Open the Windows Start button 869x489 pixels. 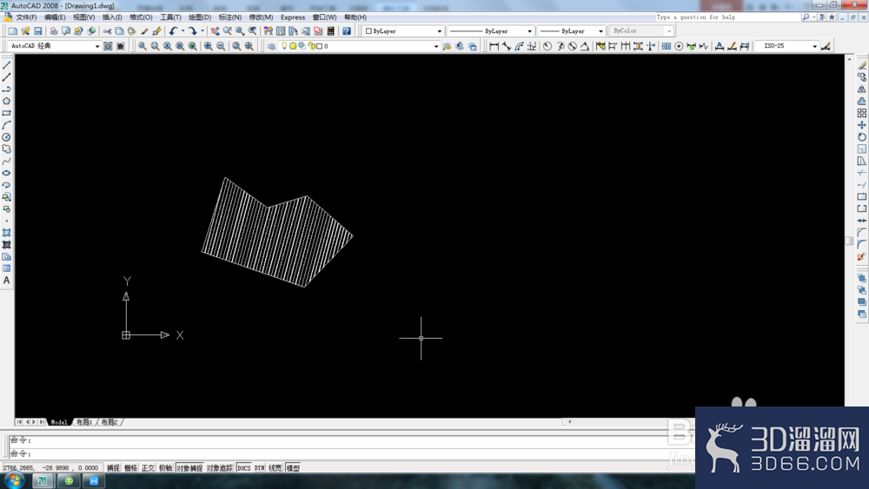click(x=13, y=480)
